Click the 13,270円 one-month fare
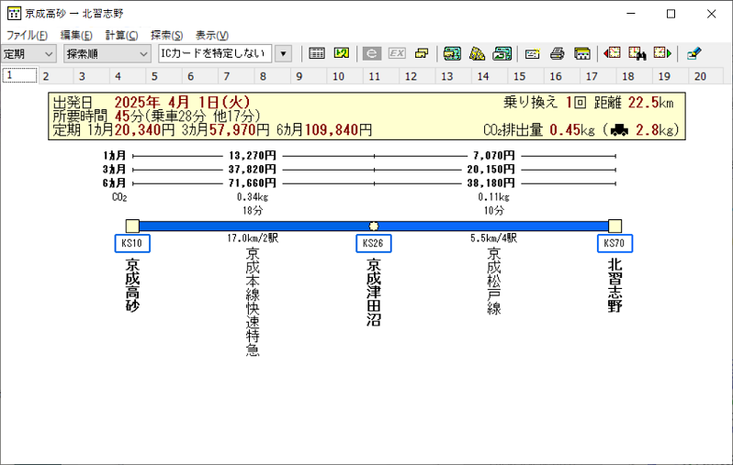 (253, 156)
